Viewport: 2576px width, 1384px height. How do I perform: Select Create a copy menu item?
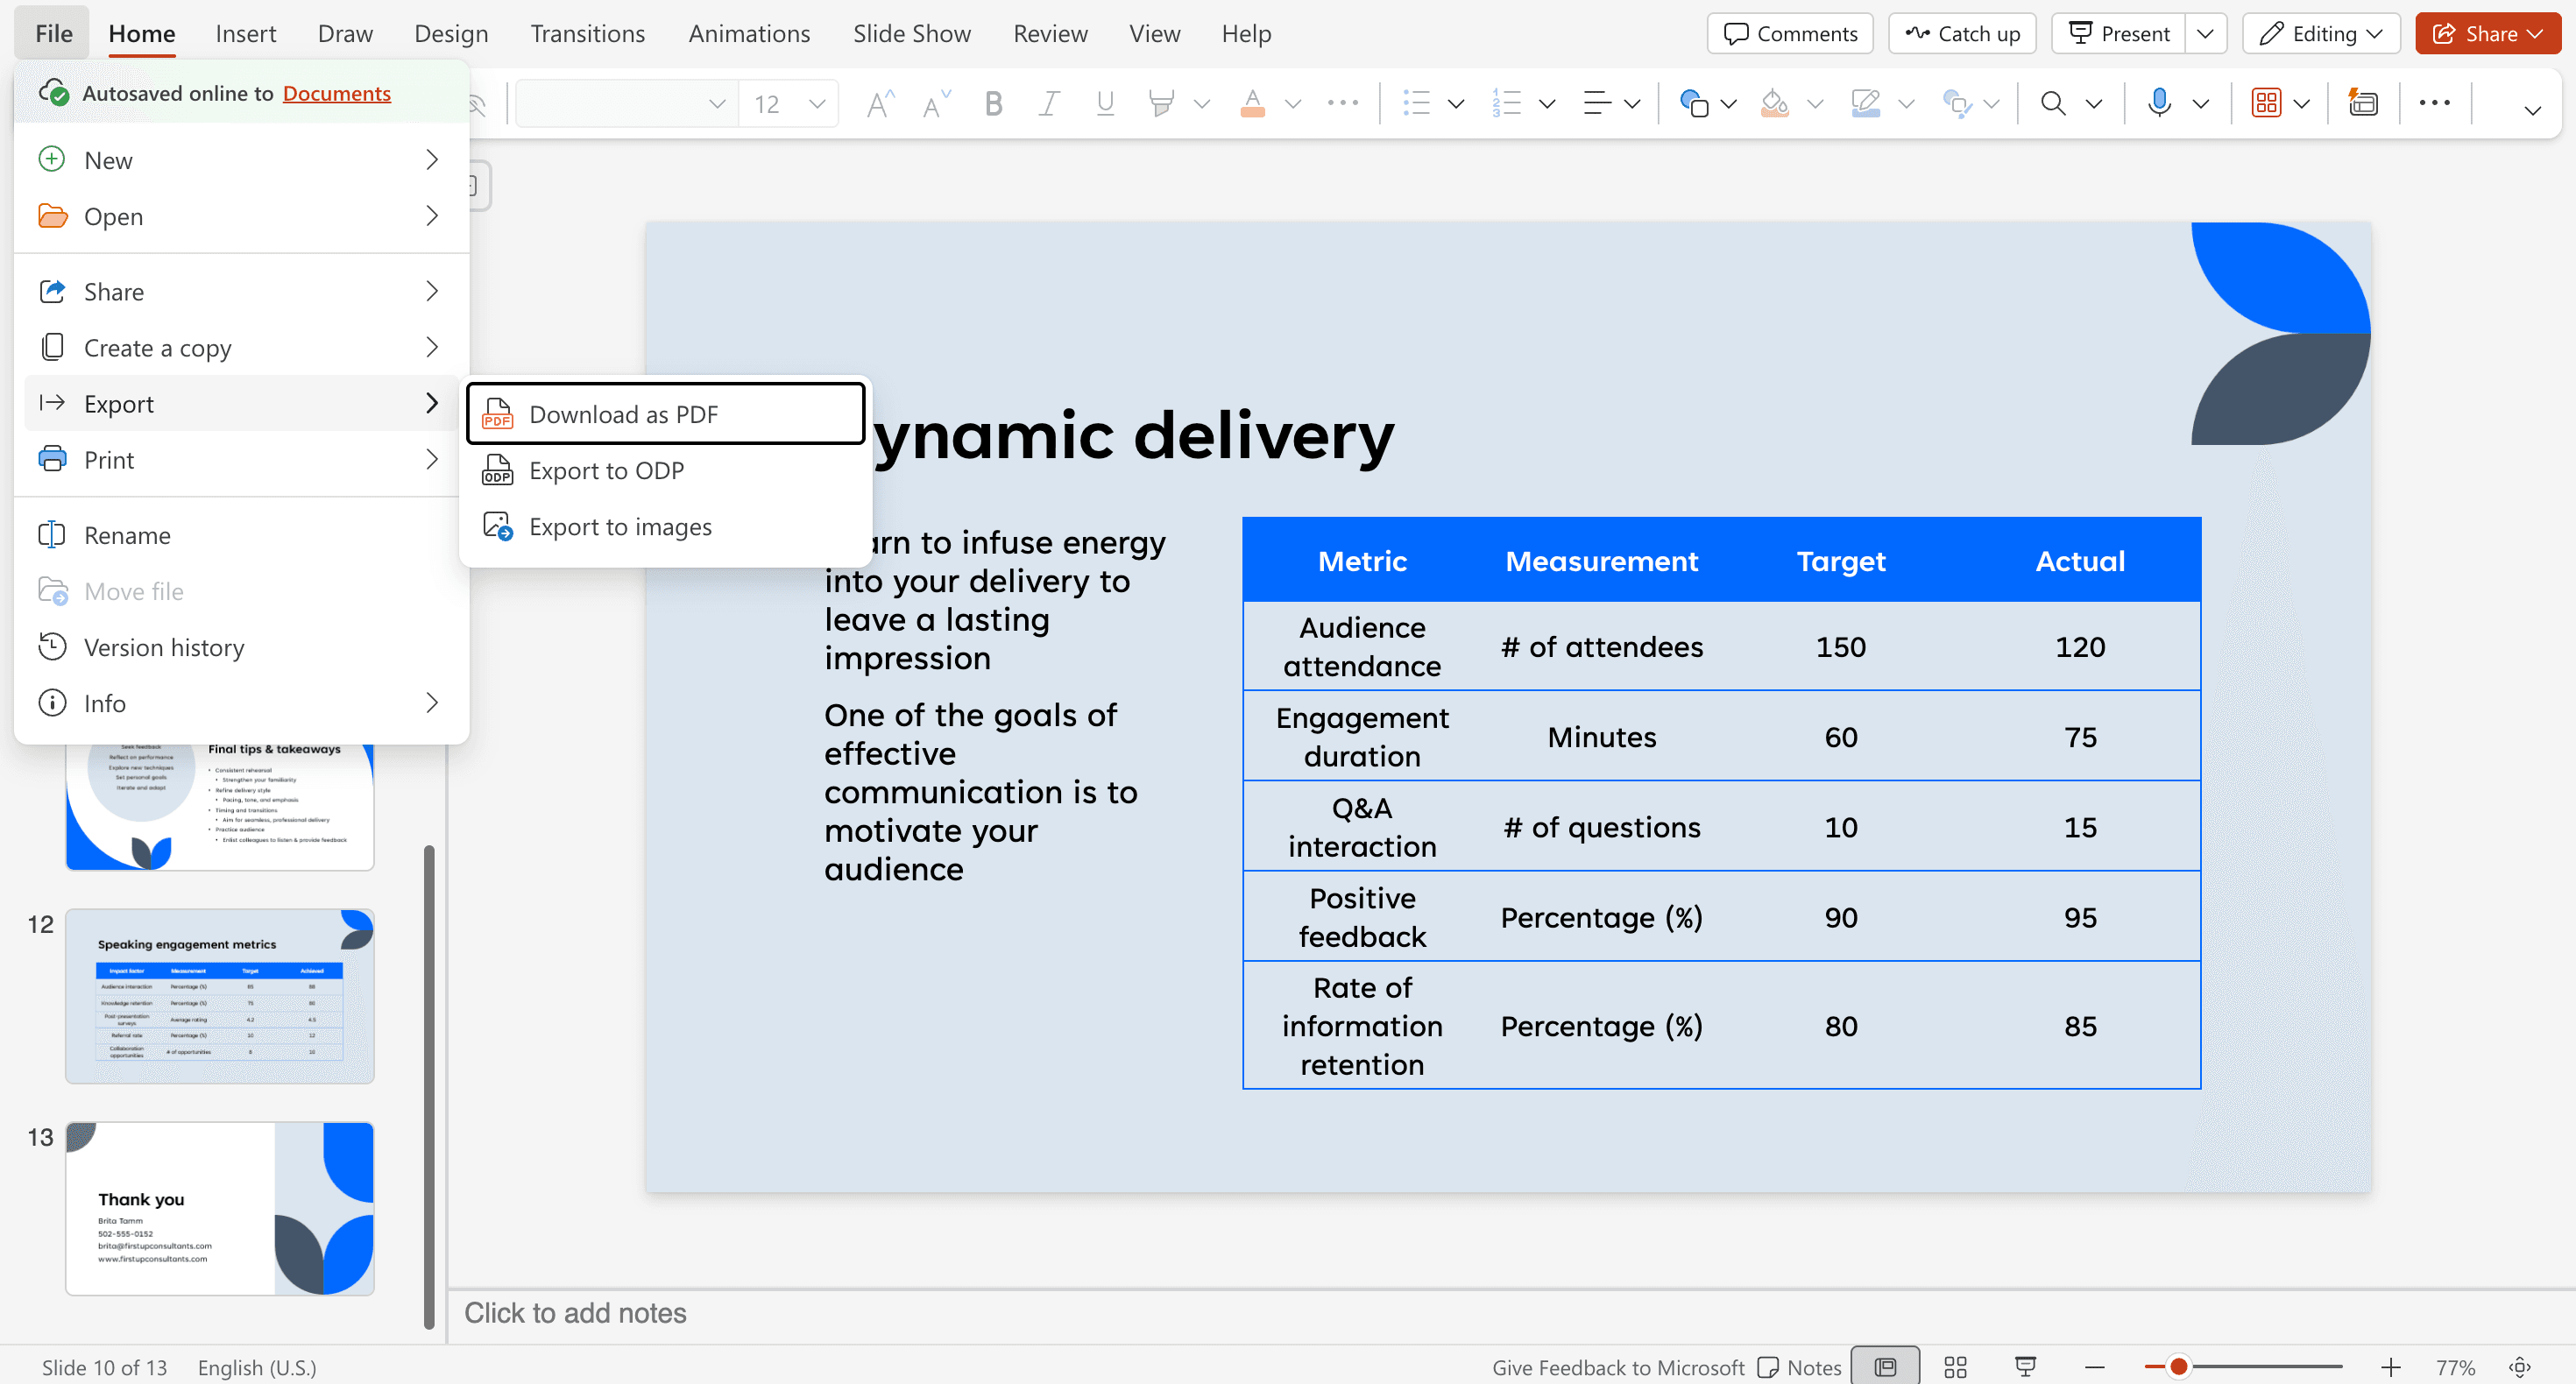coord(241,347)
